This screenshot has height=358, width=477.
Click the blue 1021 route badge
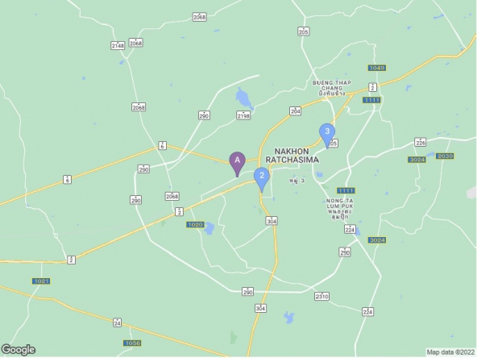pos(41,281)
